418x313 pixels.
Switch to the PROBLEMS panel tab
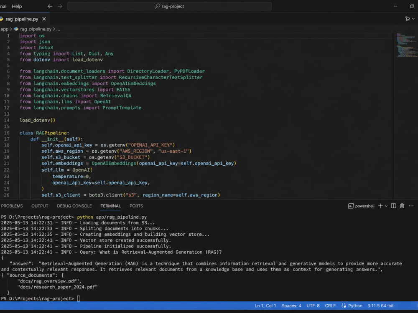12,206
